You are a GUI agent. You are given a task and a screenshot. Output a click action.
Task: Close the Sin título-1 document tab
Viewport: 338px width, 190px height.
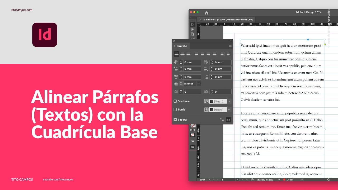[201, 20]
